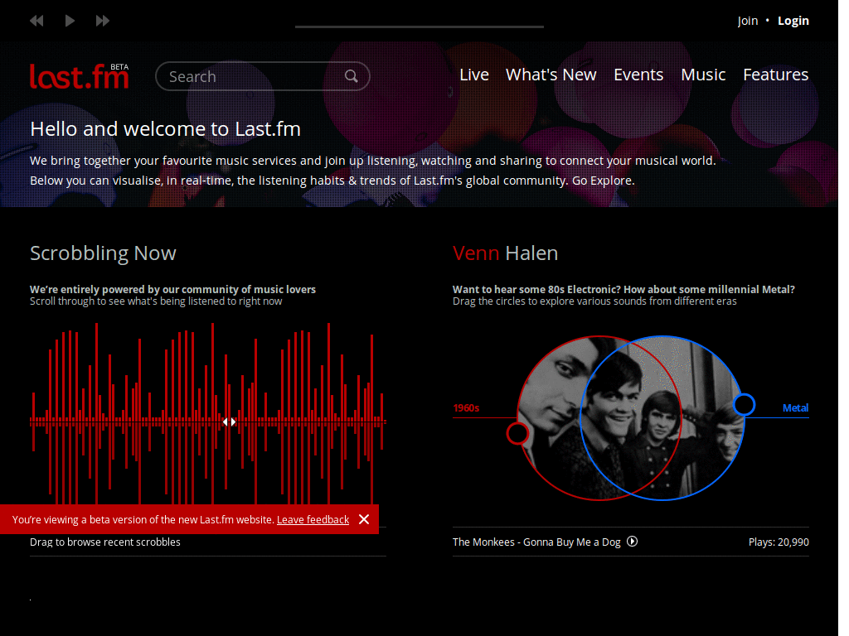This screenshot has width=849, height=636.
Task: Open the Features menu item
Action: point(775,75)
